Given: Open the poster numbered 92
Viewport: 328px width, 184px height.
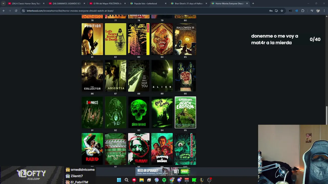Looking at the screenshot, I should coord(116,112).
